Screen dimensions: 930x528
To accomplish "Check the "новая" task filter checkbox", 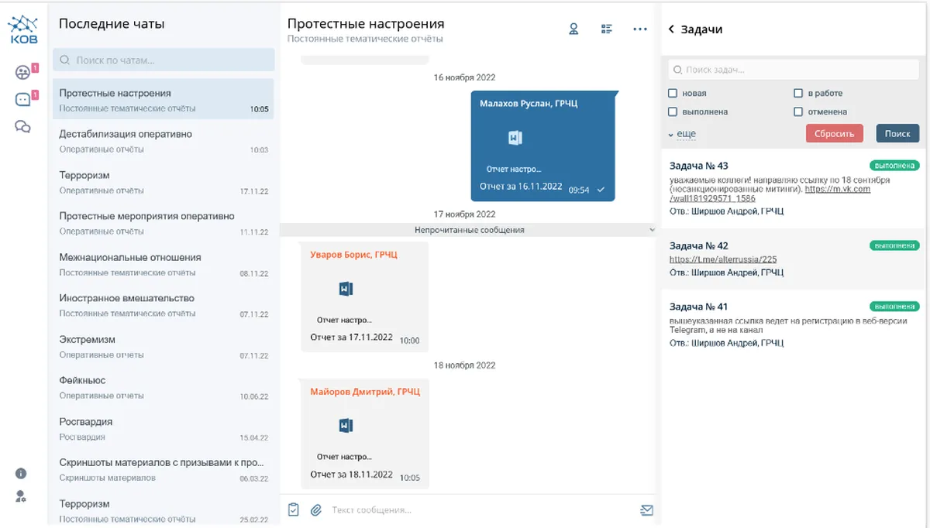I will click(x=673, y=94).
